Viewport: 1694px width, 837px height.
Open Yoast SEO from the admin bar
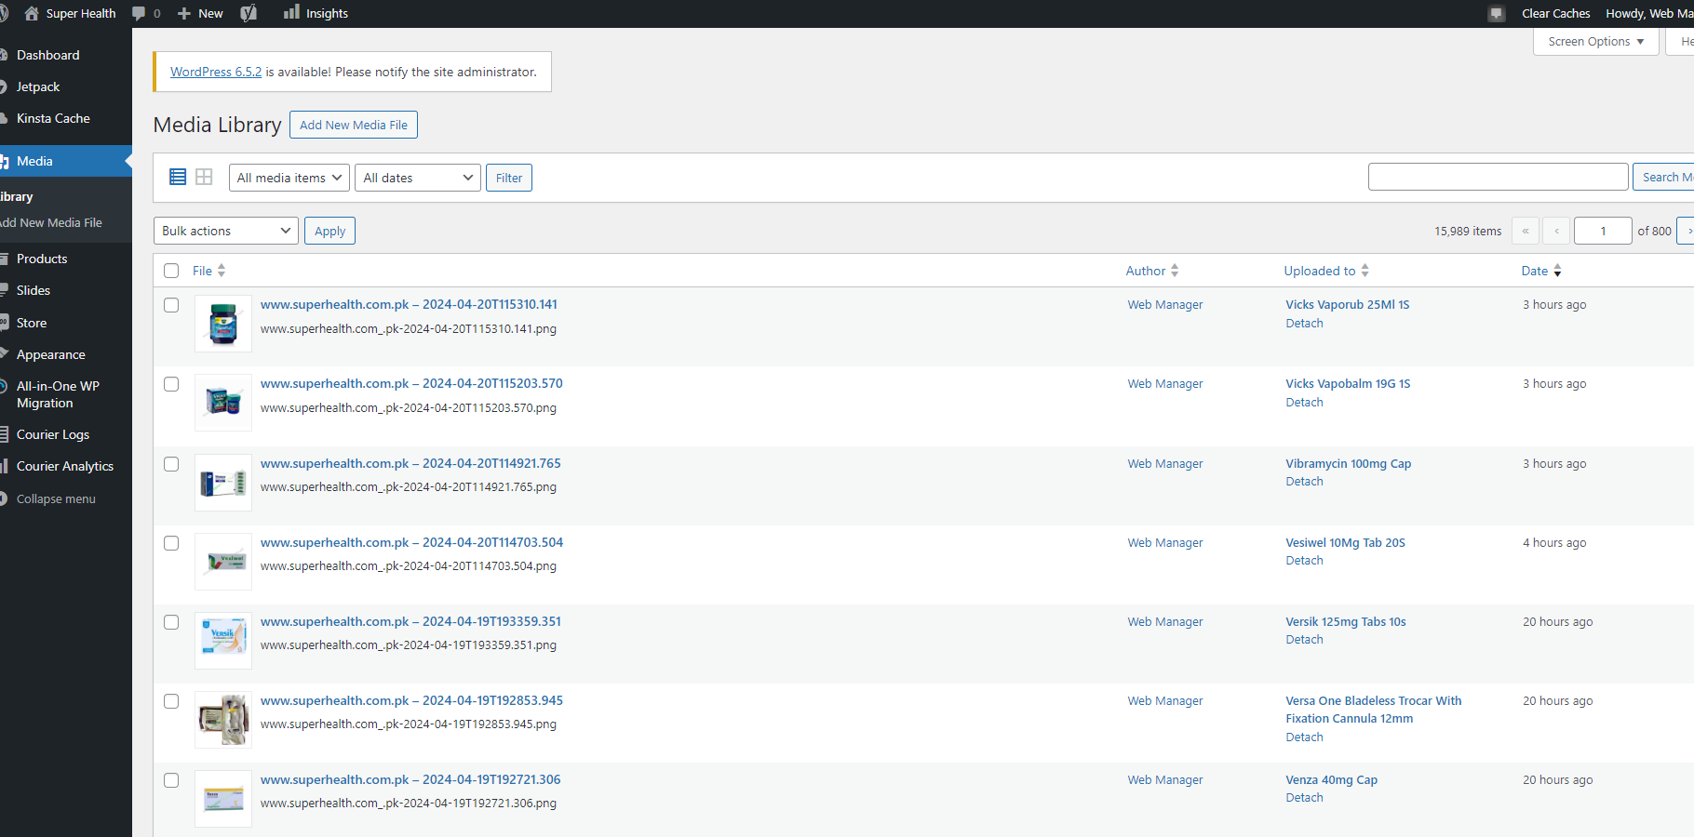[x=249, y=12]
